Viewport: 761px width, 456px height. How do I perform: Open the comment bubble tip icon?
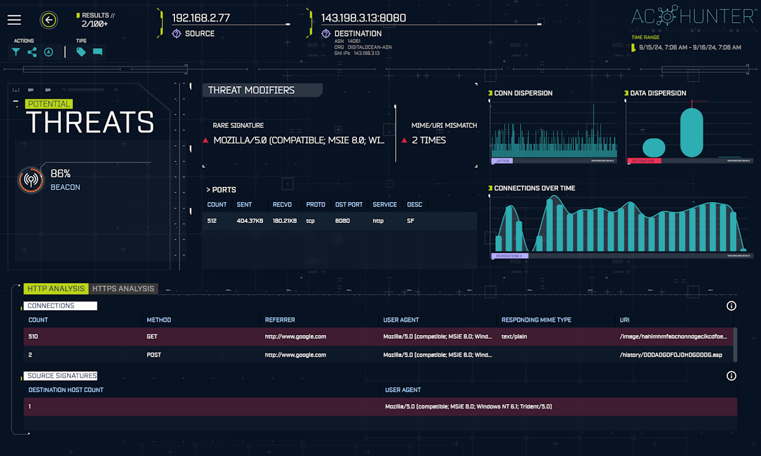point(98,53)
